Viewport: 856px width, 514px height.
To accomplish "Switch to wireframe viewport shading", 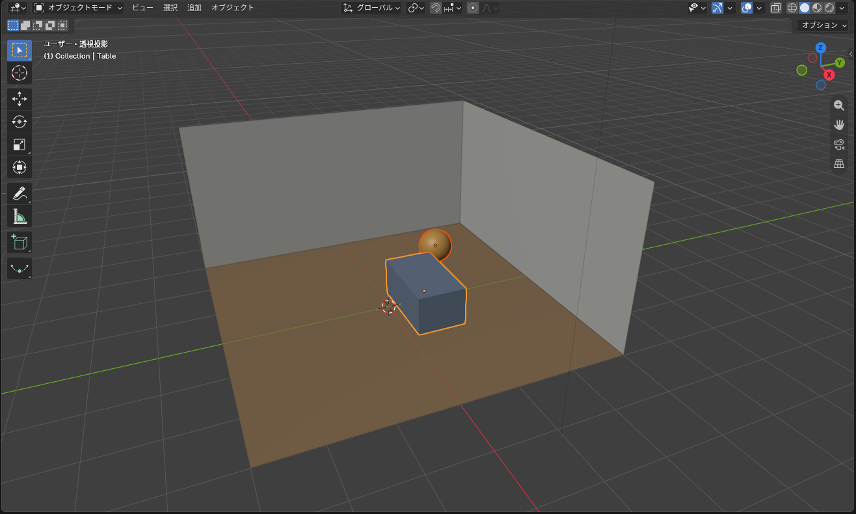I will [792, 8].
